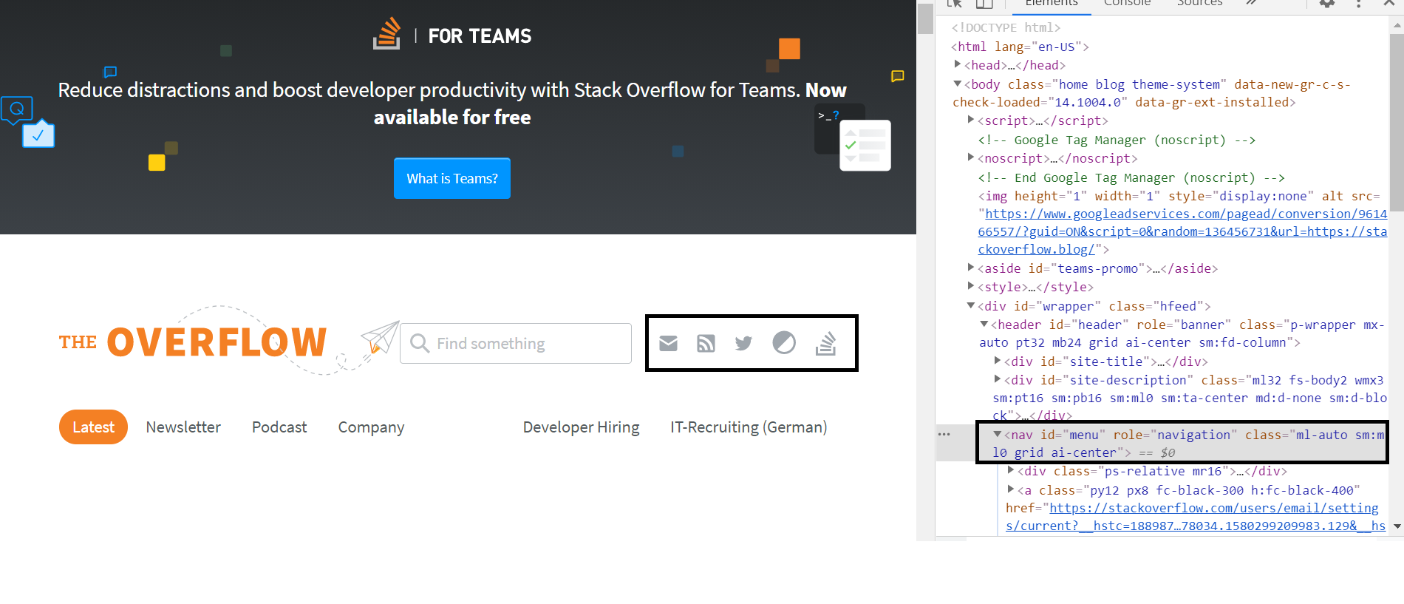Go to Developer Hiring link
Screen dimensions: 1404x604
click(x=582, y=427)
